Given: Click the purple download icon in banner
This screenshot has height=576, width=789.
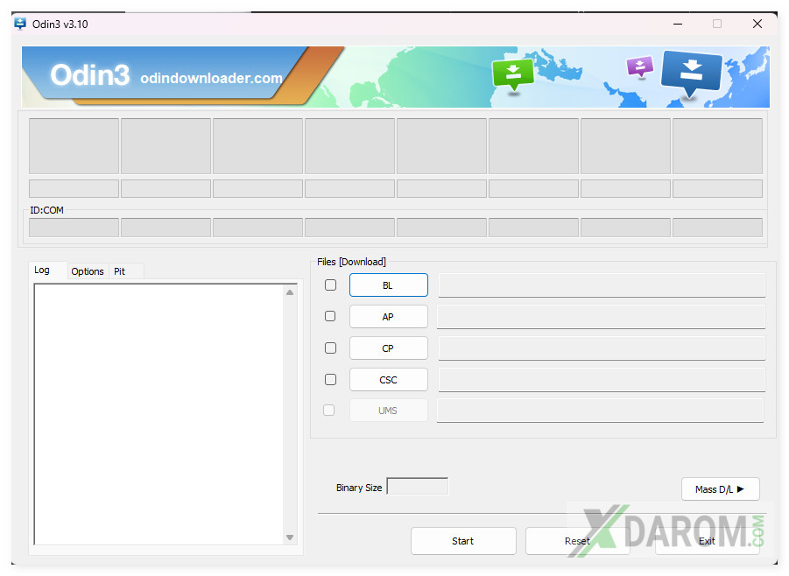Looking at the screenshot, I should pyautogui.click(x=640, y=67).
